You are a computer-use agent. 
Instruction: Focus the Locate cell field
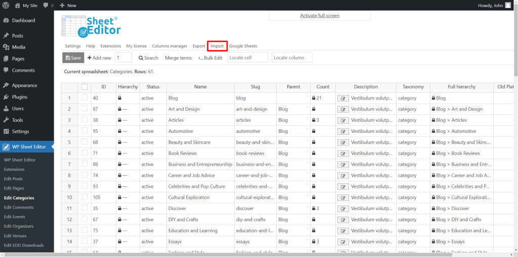tap(248, 58)
